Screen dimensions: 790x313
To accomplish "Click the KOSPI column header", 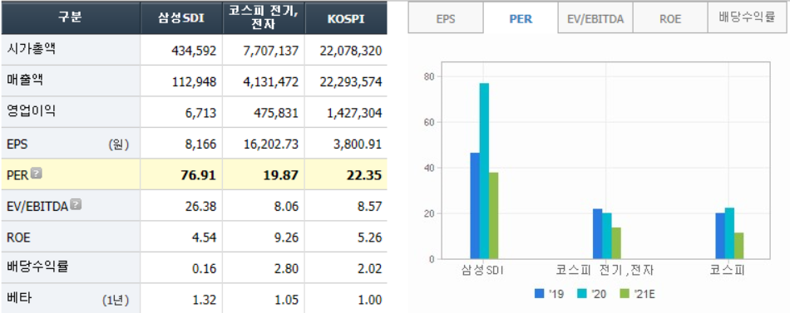I will tap(346, 17).
